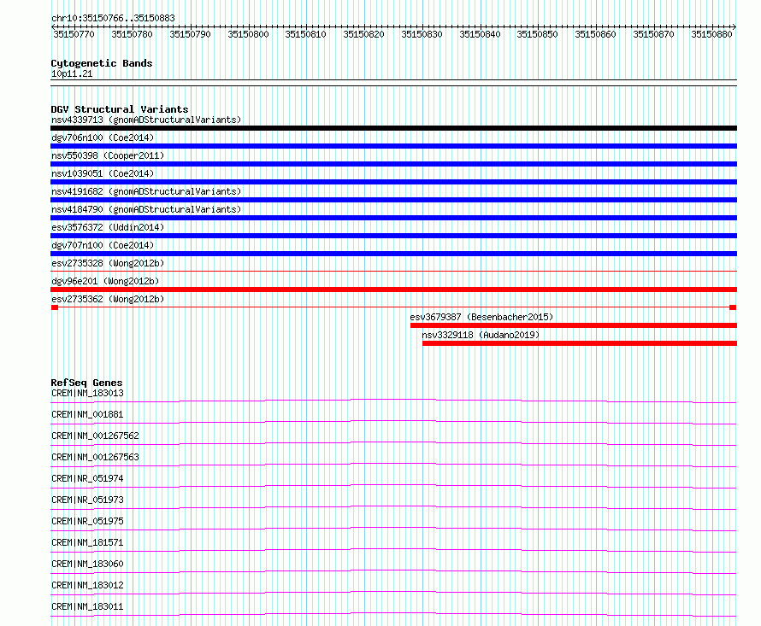Open variant nsv4339713 label
The image size is (761, 626).
146,120
